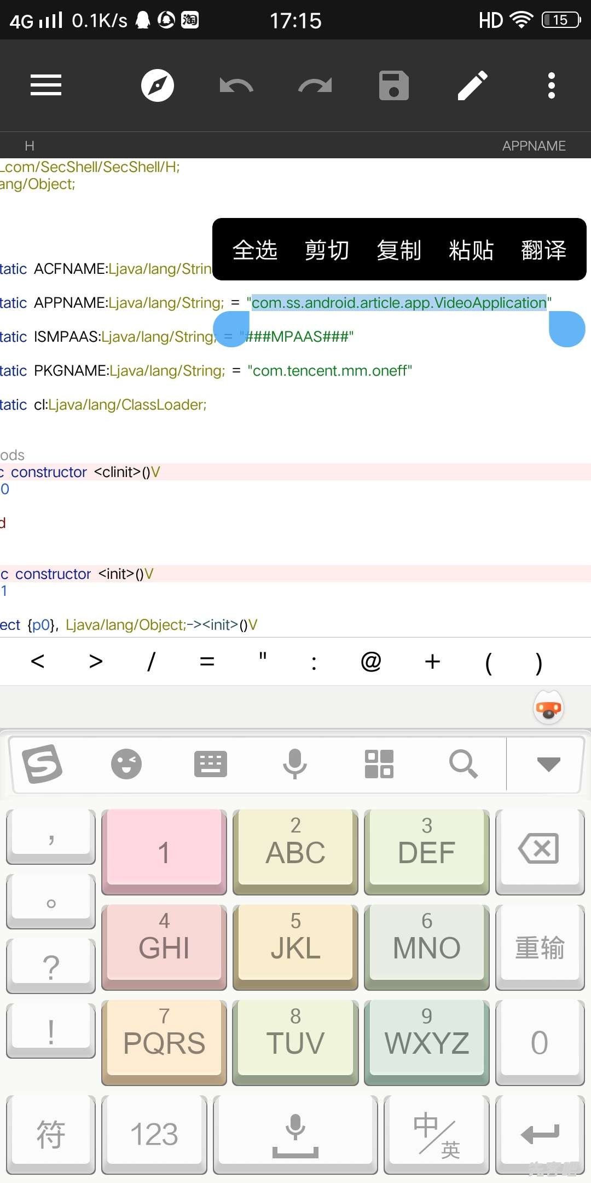Open the three-dot overflow menu
Screen dimensions: 591x1183
(x=551, y=85)
